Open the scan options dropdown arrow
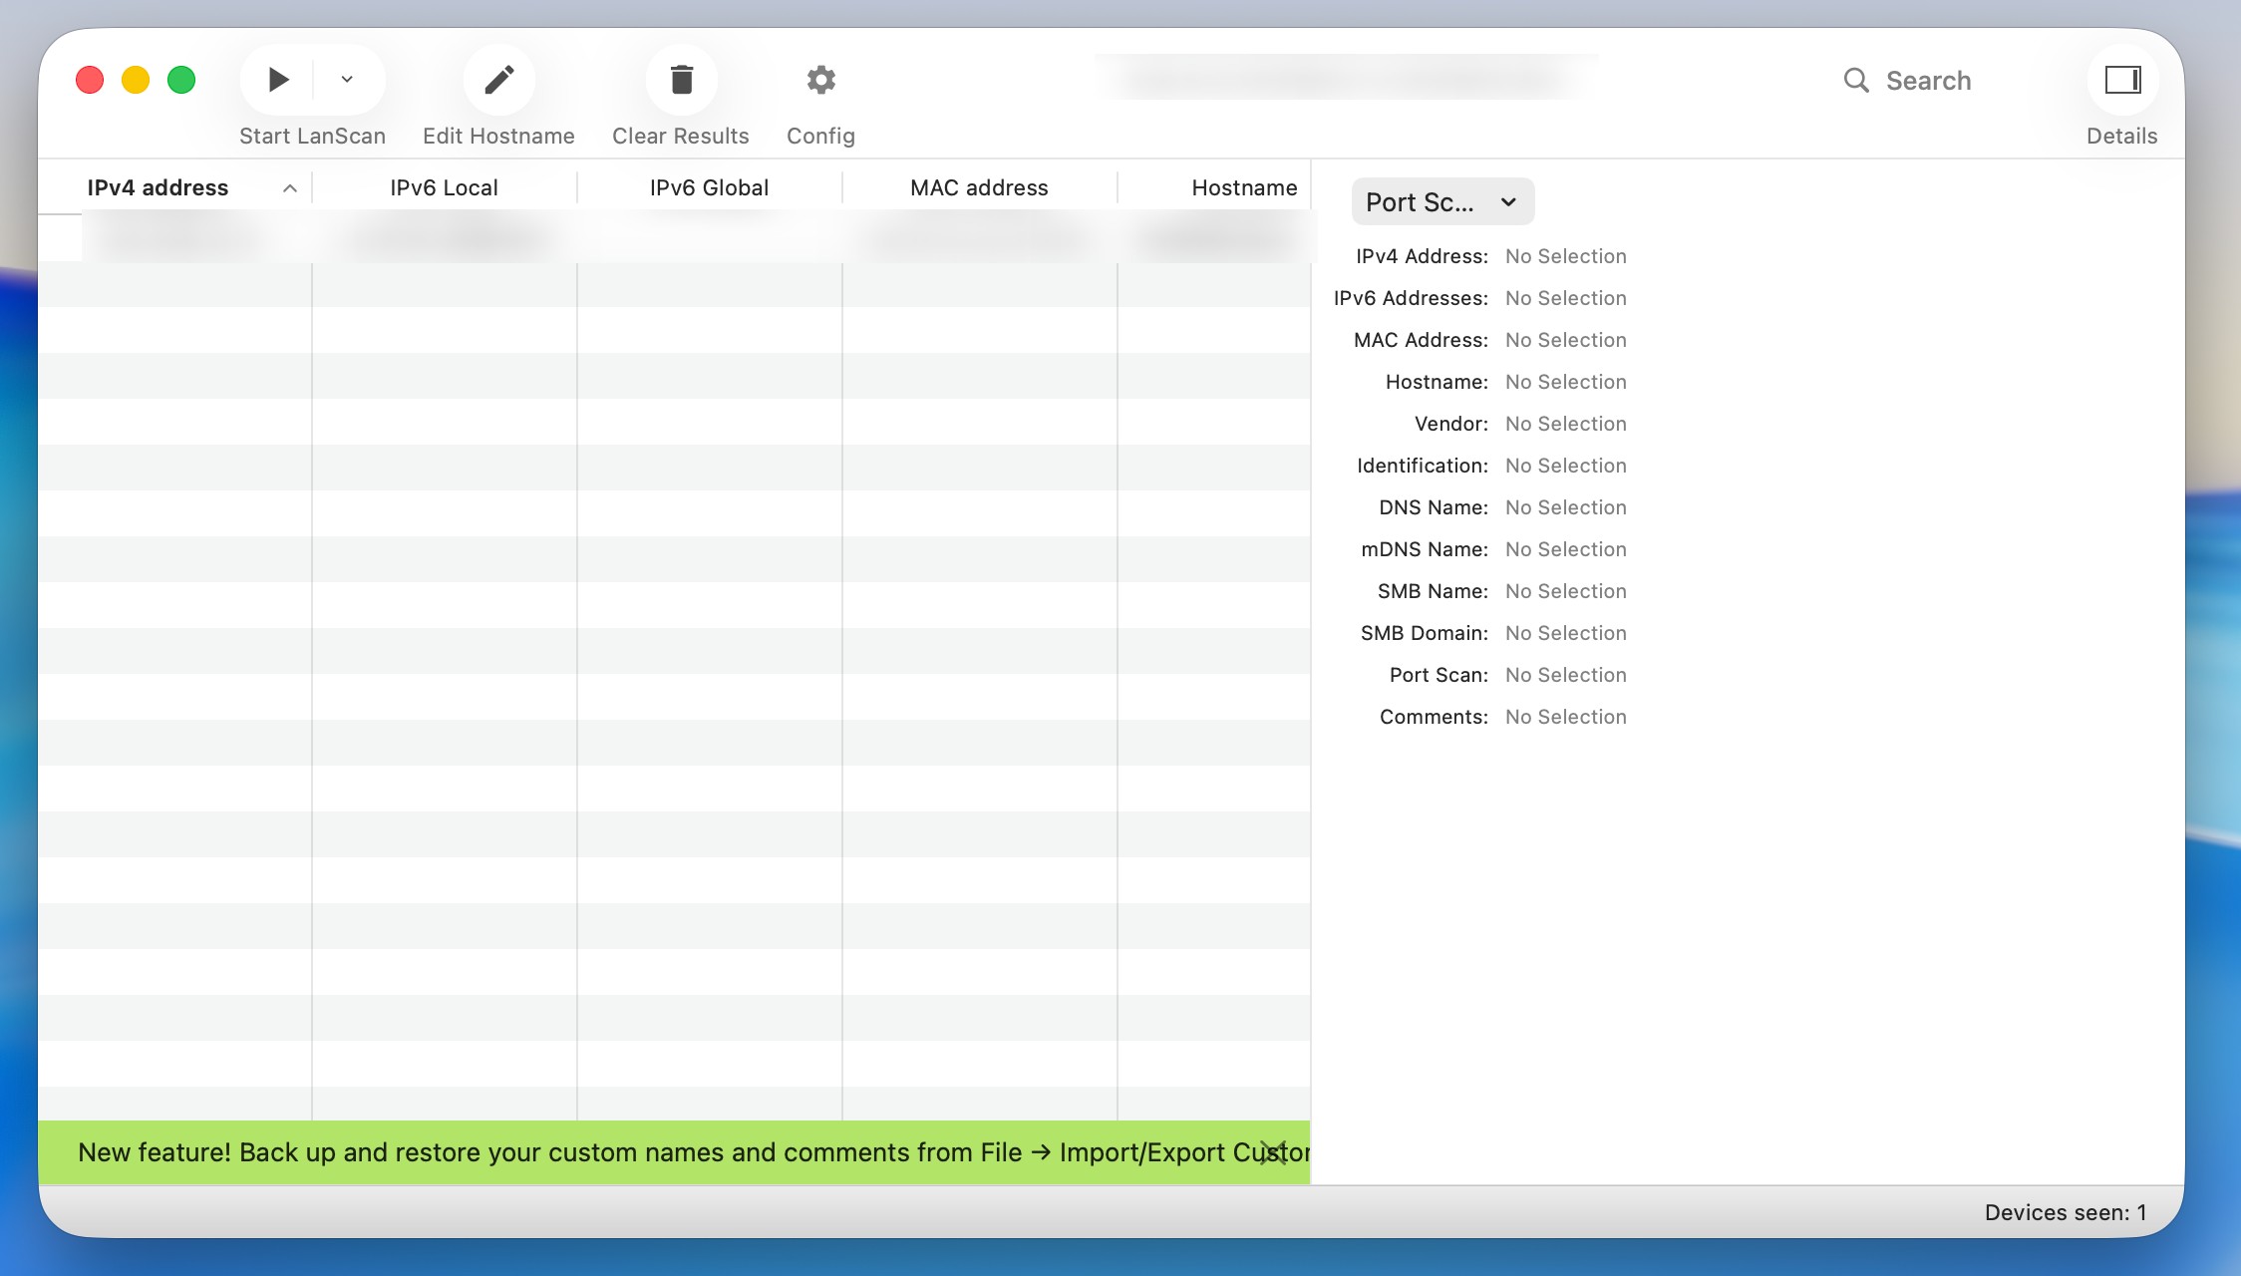 (x=347, y=80)
